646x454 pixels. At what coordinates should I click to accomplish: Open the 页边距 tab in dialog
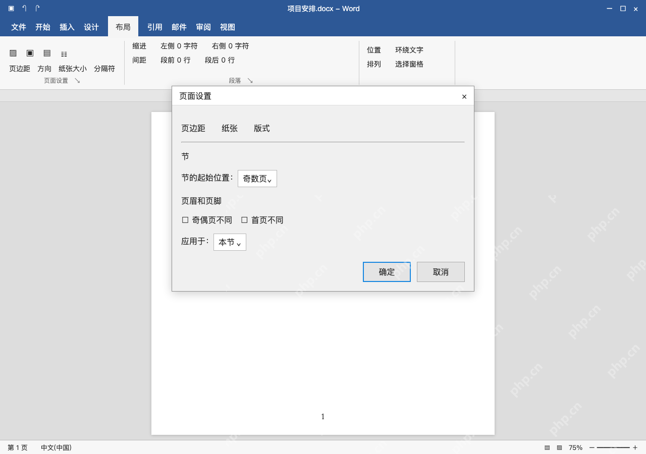pos(193,128)
